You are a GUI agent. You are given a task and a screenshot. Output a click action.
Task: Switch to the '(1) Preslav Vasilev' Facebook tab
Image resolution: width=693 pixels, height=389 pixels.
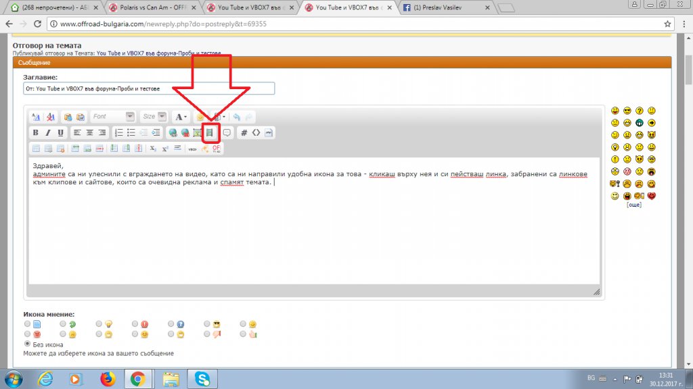[447, 7]
